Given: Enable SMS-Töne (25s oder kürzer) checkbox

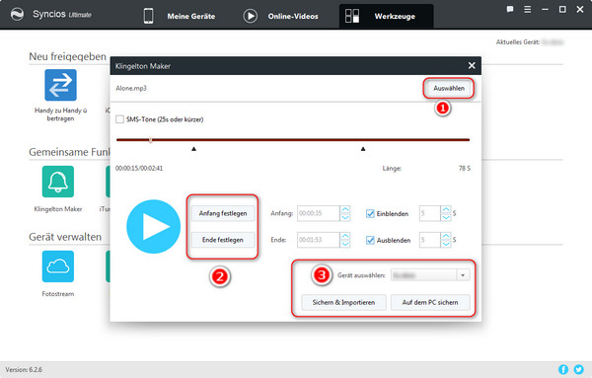Looking at the screenshot, I should [119, 119].
